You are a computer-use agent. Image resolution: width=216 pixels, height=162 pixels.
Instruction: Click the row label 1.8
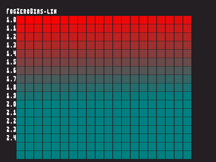click(11, 87)
